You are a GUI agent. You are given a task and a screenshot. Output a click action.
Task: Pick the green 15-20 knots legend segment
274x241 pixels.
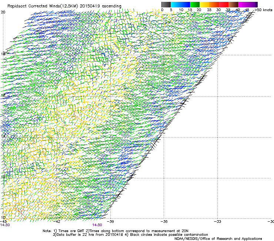195,4
